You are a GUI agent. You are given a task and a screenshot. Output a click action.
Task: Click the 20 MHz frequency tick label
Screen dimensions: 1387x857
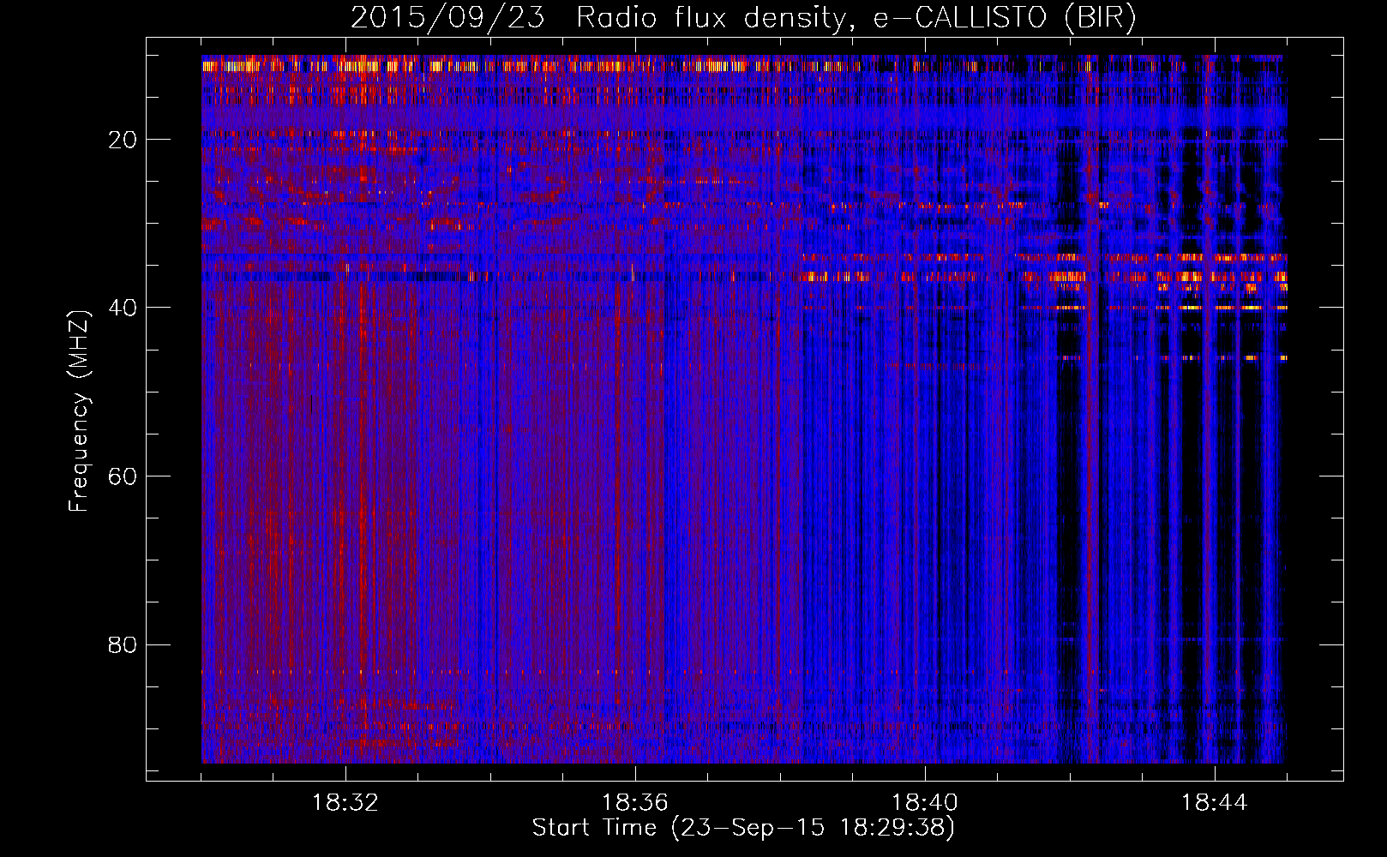(x=123, y=140)
